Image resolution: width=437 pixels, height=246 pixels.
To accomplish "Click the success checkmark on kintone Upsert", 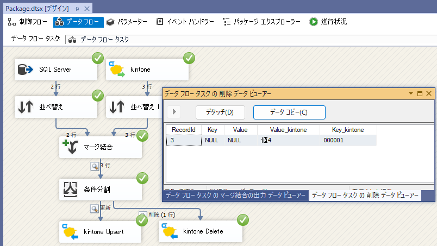I will point(142,220).
